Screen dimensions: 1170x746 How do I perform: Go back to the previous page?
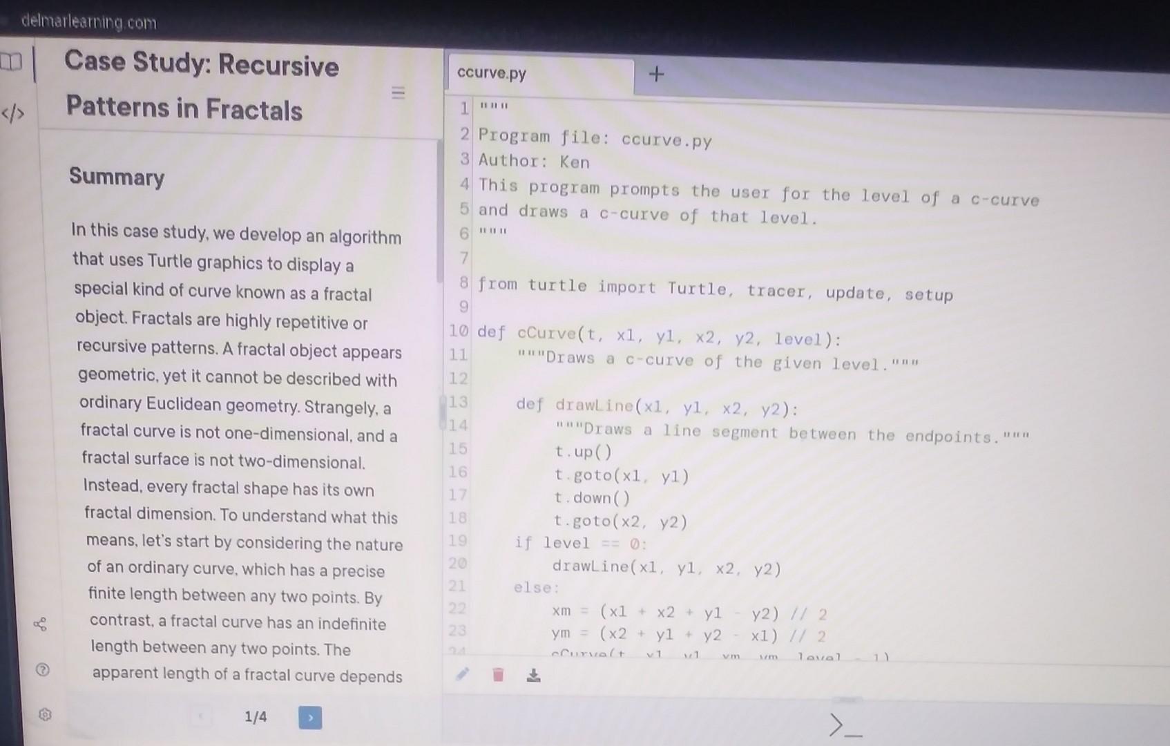pos(201,717)
